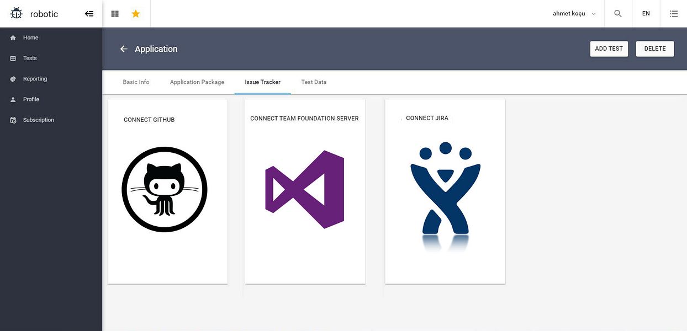Expand the ahmet koçu user dropdown
The image size is (687, 331).
pos(574,14)
